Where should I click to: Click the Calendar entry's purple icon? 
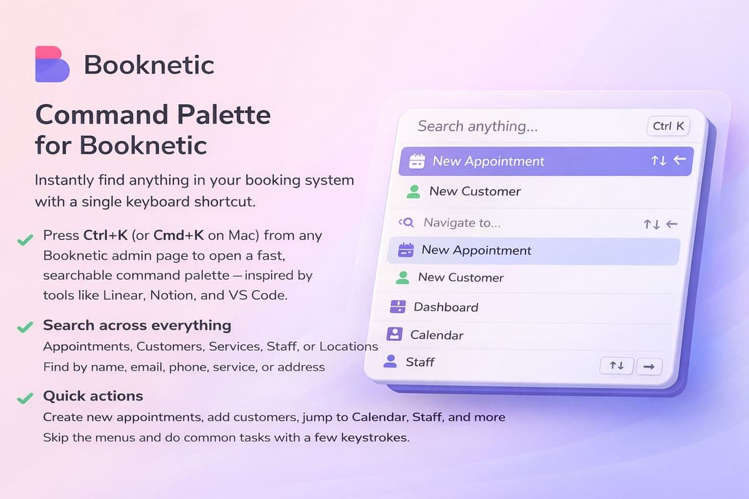click(x=394, y=334)
